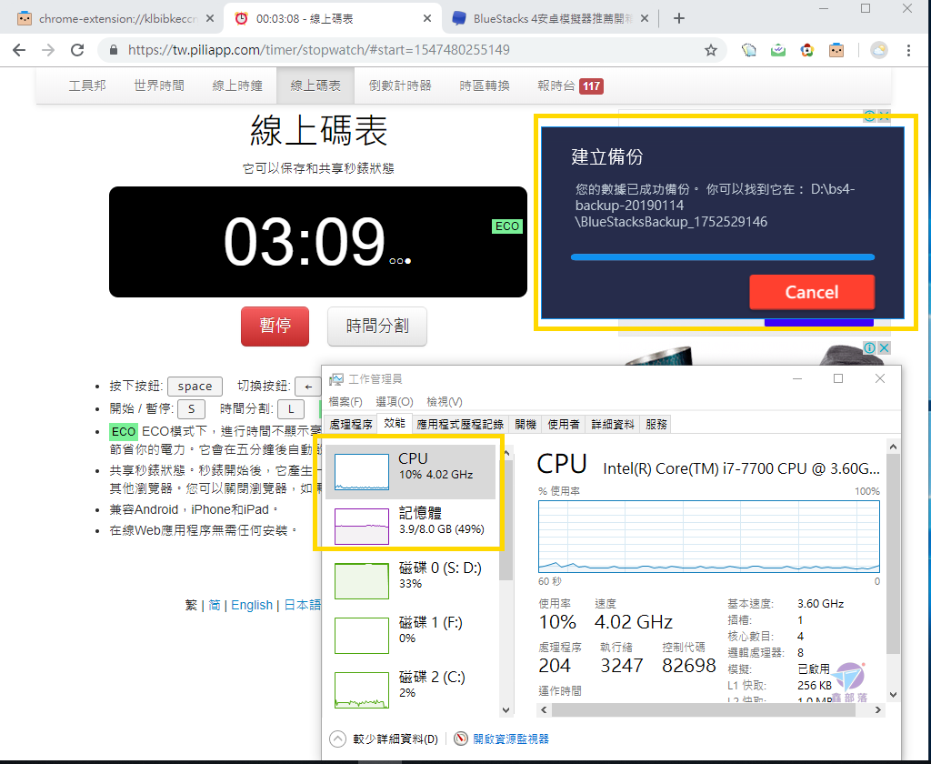The image size is (931, 764).
Task: Open a new browser tab
Action: click(x=679, y=18)
